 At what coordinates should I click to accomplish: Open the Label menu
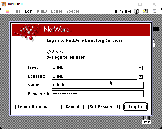click(56, 11)
